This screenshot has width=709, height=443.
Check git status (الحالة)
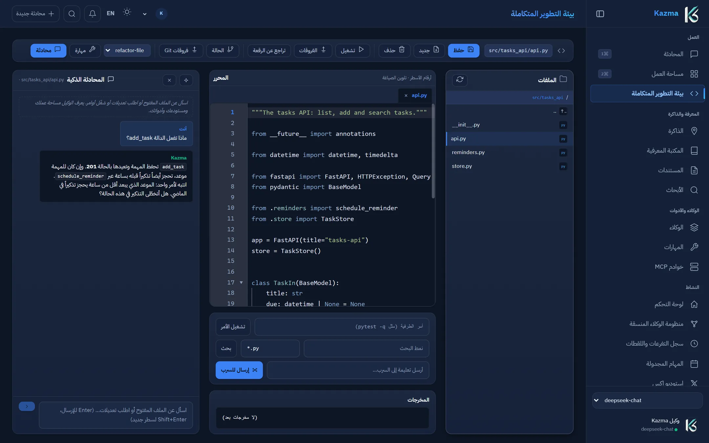223,51
